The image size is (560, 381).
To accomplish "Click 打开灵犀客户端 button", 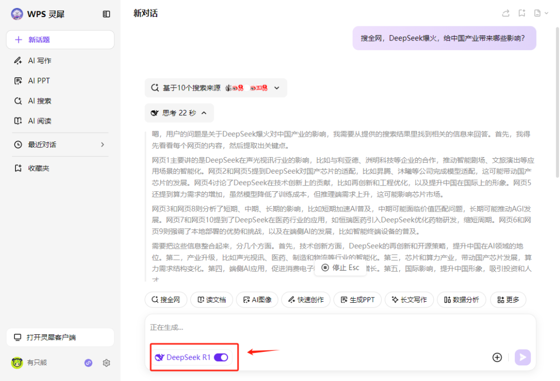I will tap(60, 337).
